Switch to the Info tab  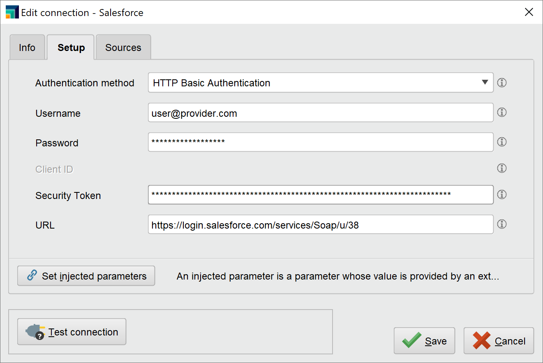coord(27,47)
